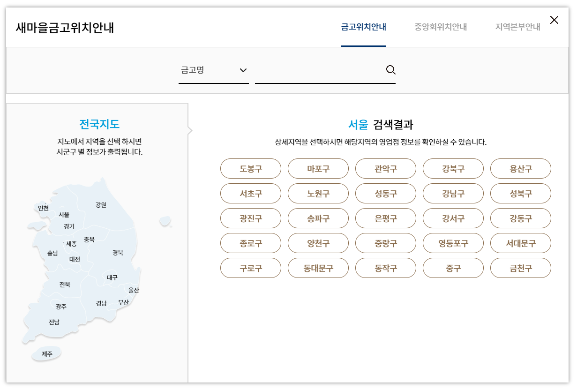Viewport: 577px width, 390px height.
Task: Choose 광주 on the national map
Action: [61, 307]
